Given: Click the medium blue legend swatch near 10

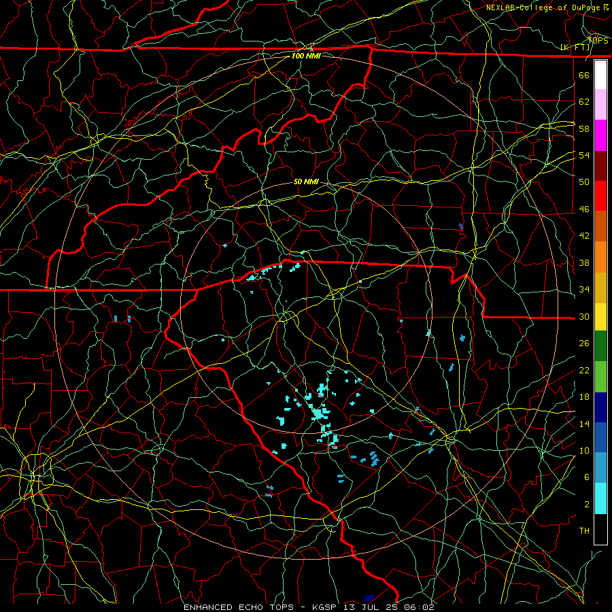Looking at the screenshot, I should pos(600,437).
